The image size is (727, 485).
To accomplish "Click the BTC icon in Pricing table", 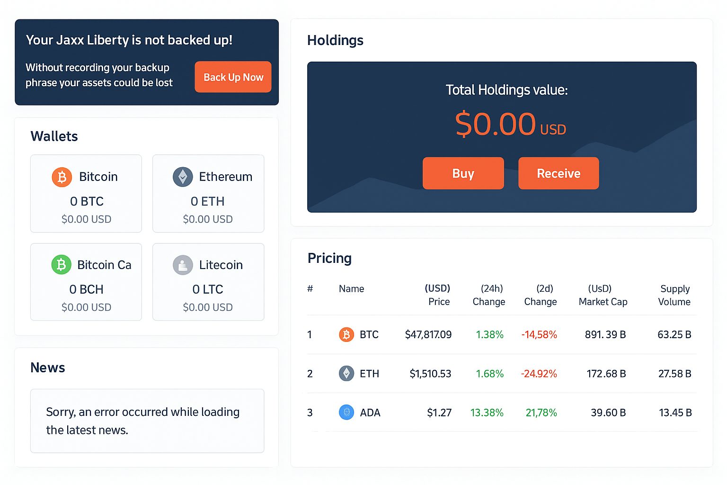I will coord(346,335).
